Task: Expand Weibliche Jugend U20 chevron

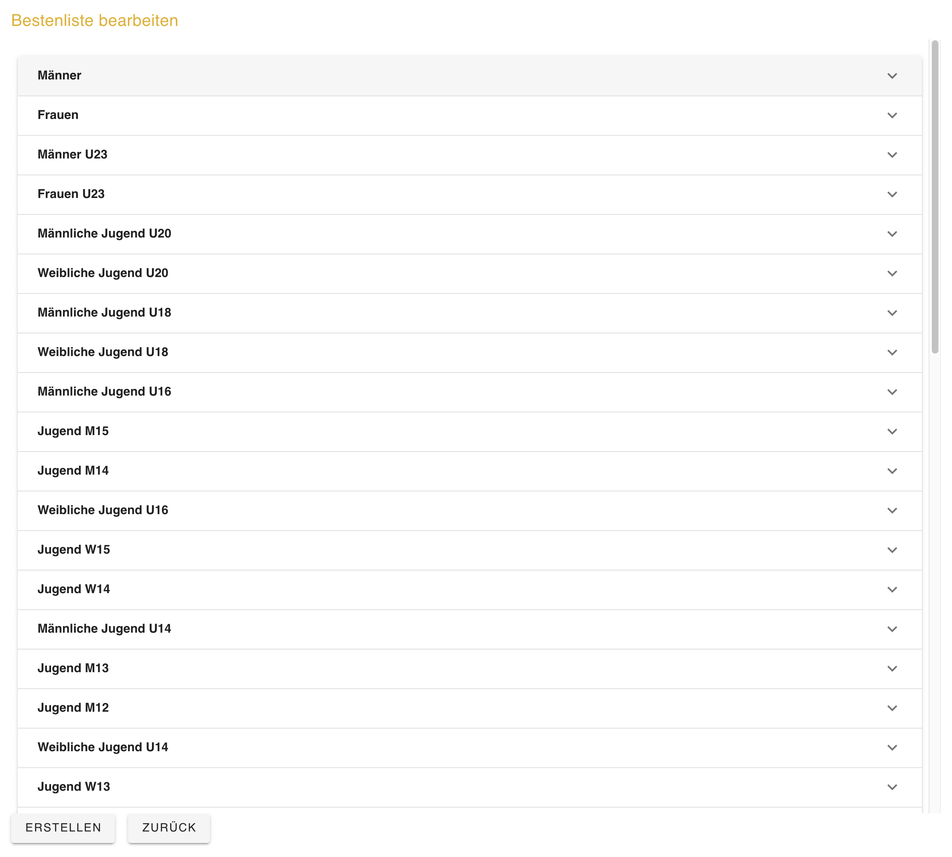Action: pos(892,274)
